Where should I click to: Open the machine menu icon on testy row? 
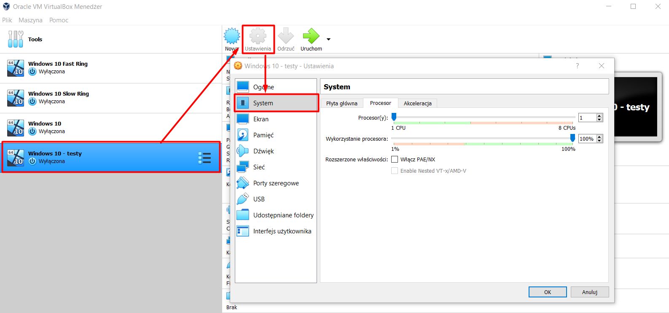click(x=204, y=158)
